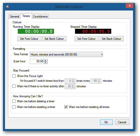Image resolution: width=140 pixels, height=136 pixels.
Task: Confirm options with the Ok button
Action: pos(106,122)
